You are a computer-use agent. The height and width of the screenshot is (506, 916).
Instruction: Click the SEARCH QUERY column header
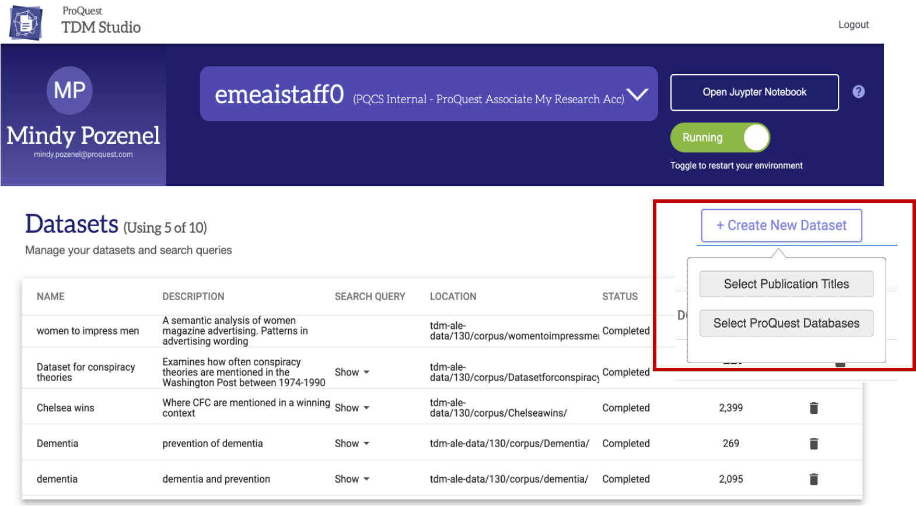coord(370,297)
